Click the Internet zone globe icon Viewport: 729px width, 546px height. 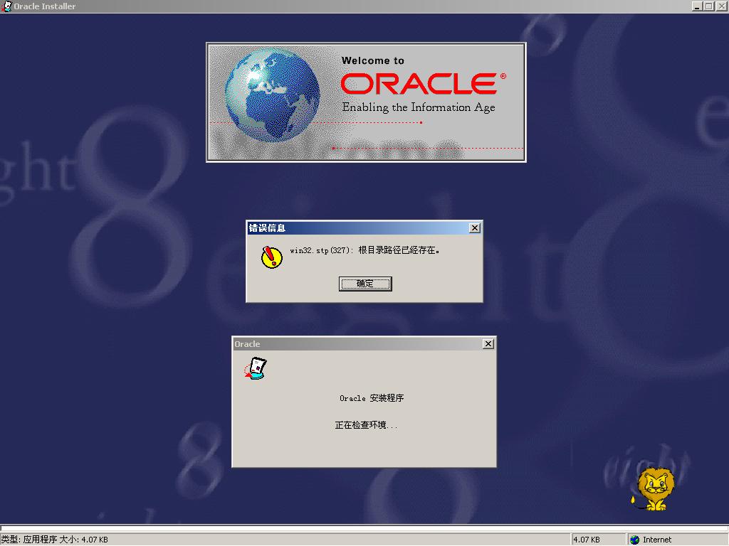tap(634, 540)
